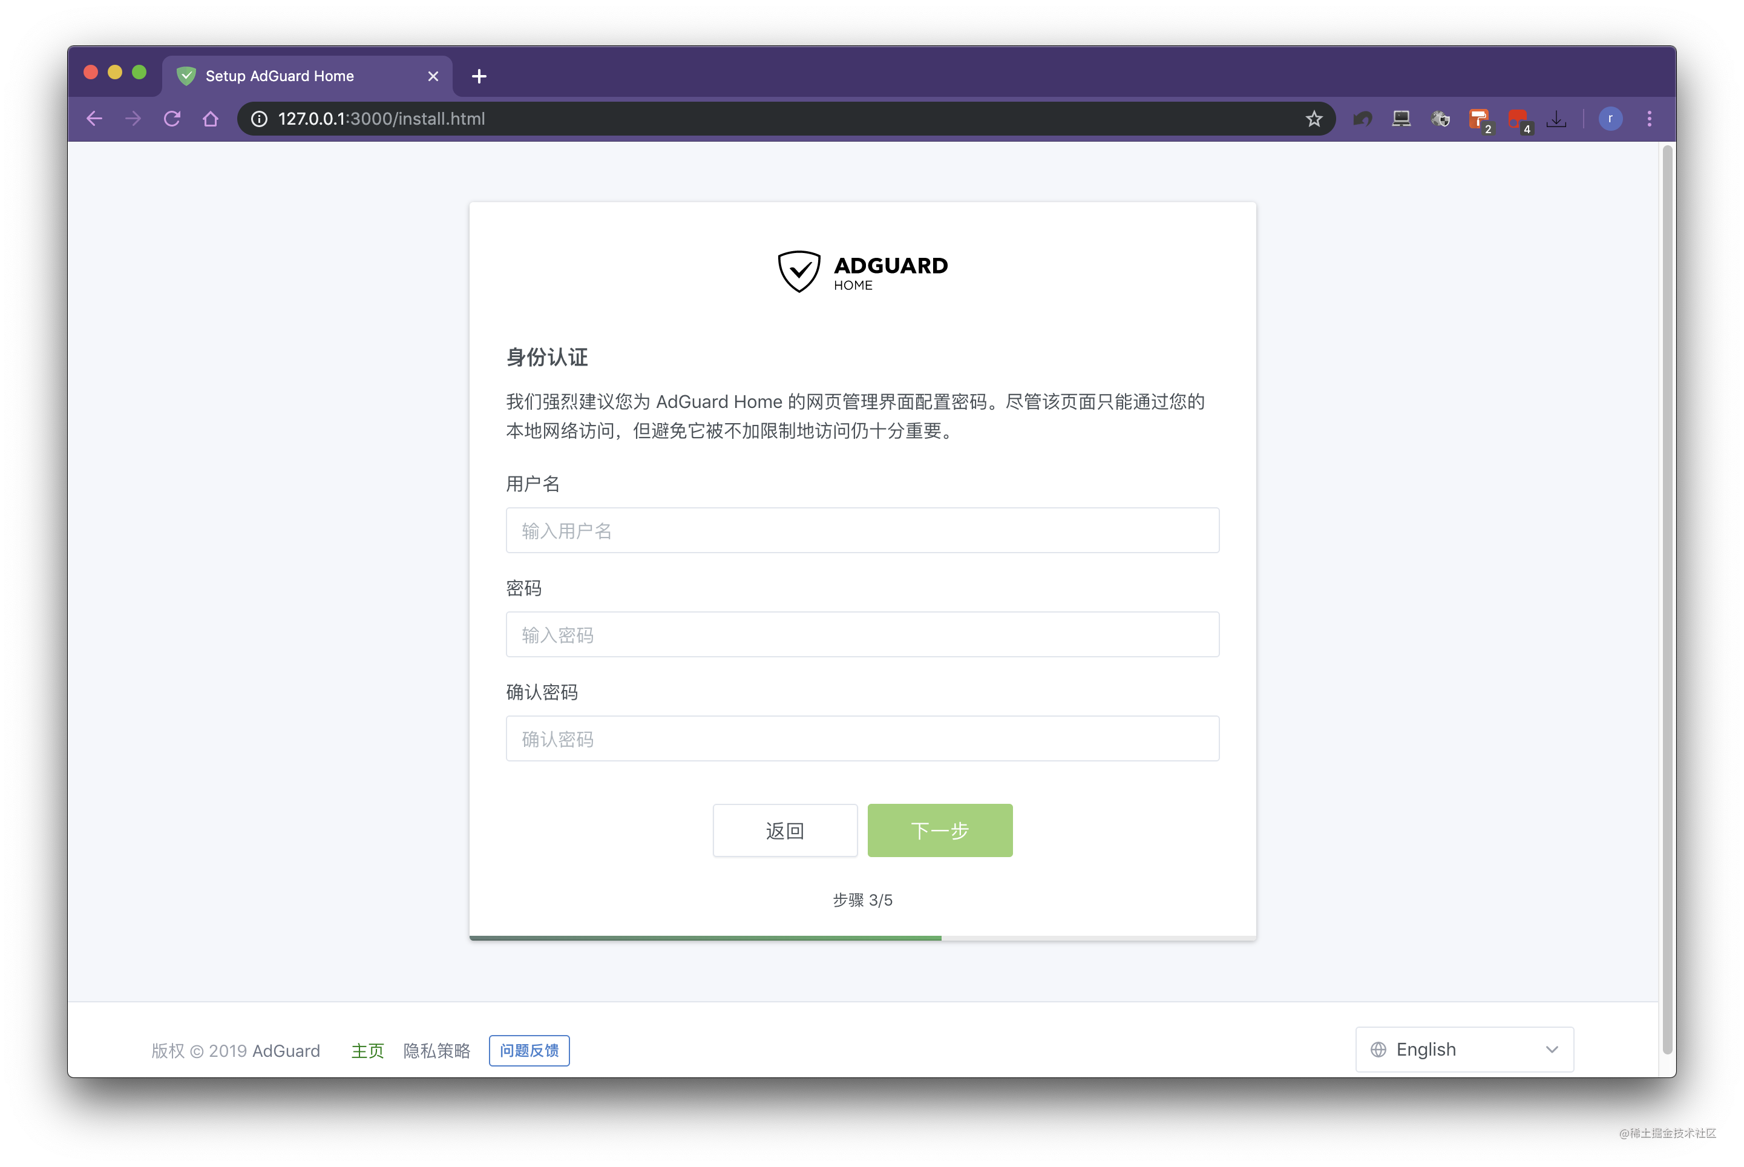Click the 确认密码 (Confirm Password) input field

click(x=862, y=738)
